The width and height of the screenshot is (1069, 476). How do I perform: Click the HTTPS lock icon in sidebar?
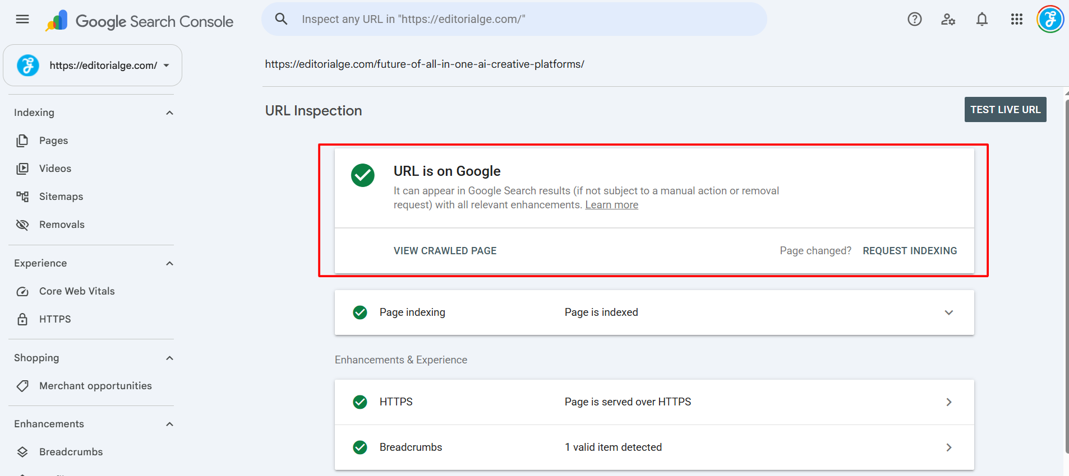(x=22, y=319)
